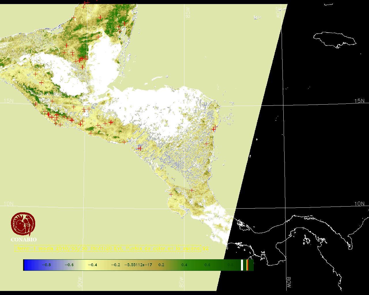Click the CONABIO text under the logo
This screenshot has width=369, height=295.
pyautogui.click(x=24, y=239)
